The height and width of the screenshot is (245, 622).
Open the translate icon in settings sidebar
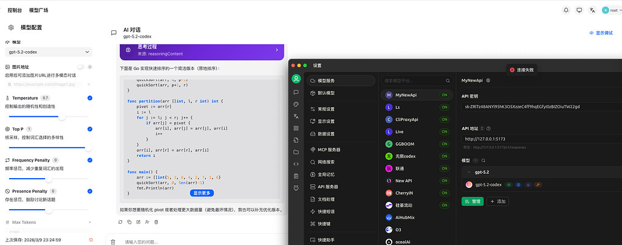(x=296, y=116)
